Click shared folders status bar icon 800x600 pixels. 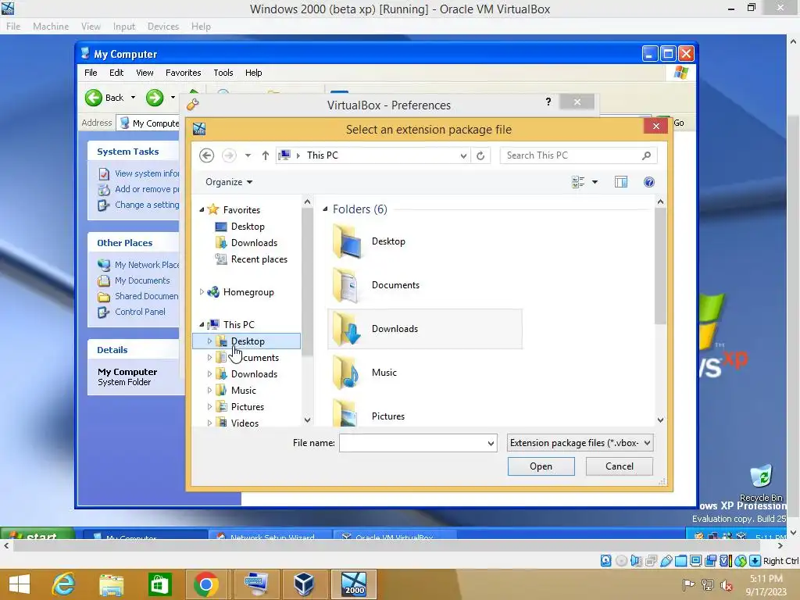tap(680, 561)
